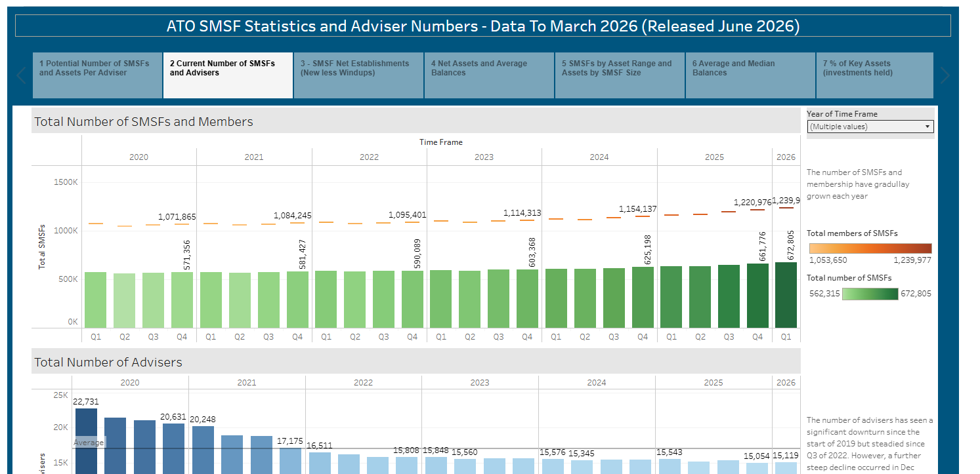The height and width of the screenshot is (474, 980).
Task: Click the adviser label 15,808
Action: coord(406,450)
